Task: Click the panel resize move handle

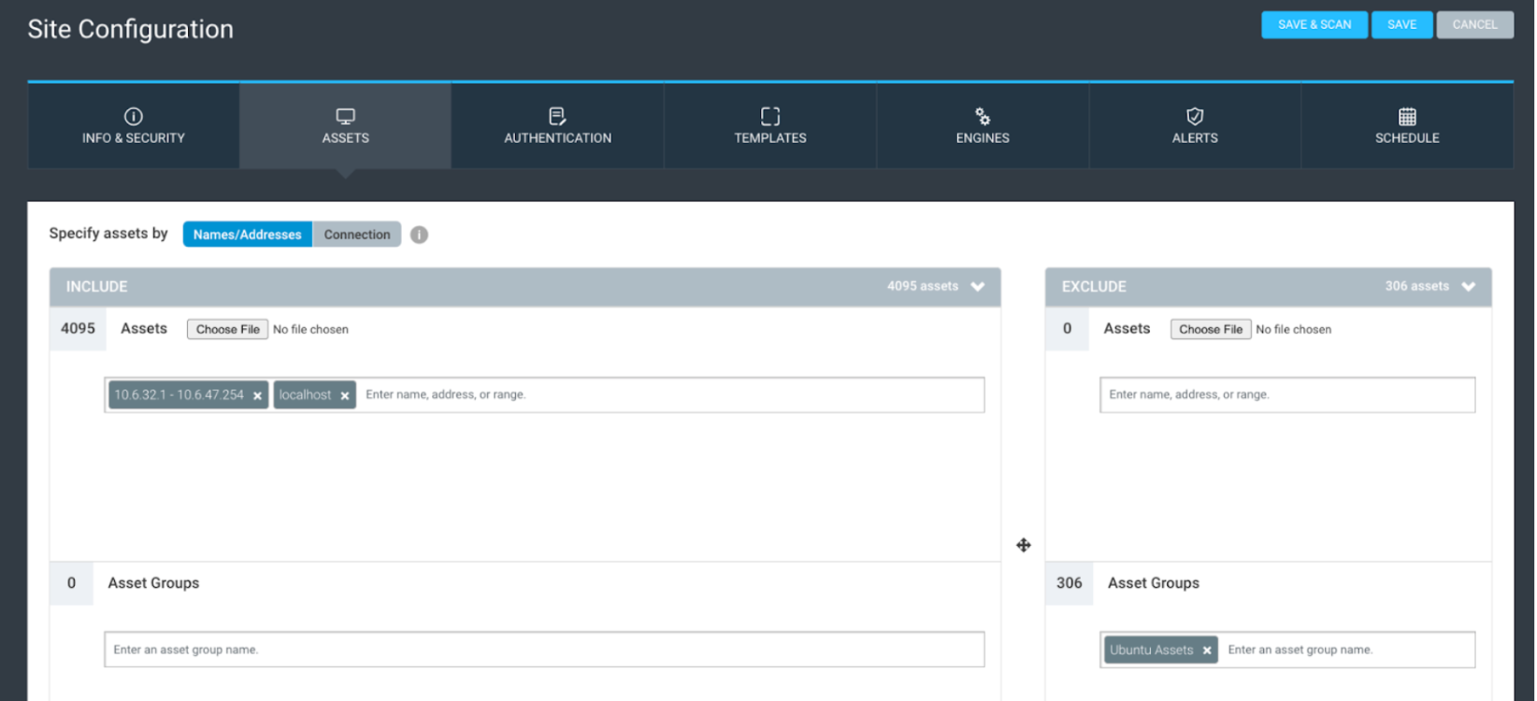Action: pos(1024,545)
